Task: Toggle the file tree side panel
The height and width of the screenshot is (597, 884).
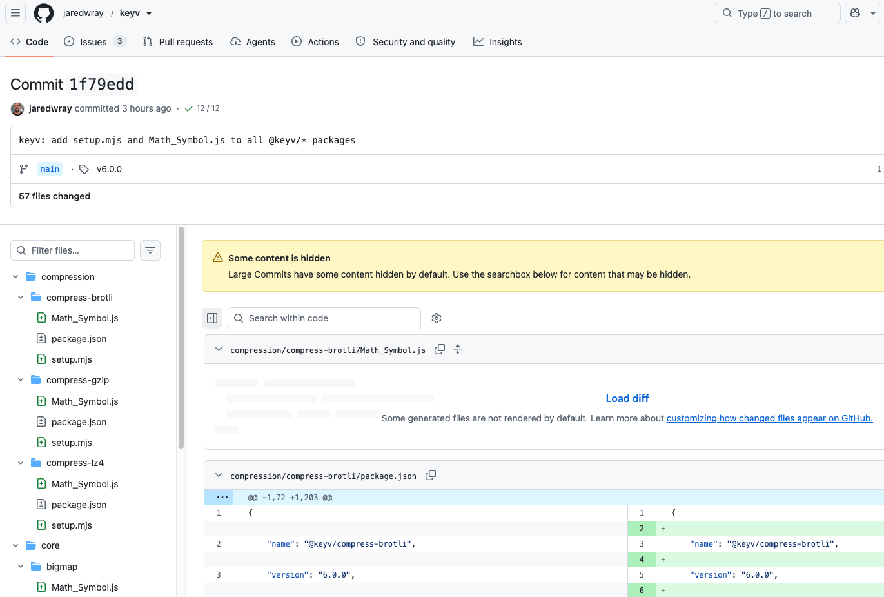Action: coord(212,318)
